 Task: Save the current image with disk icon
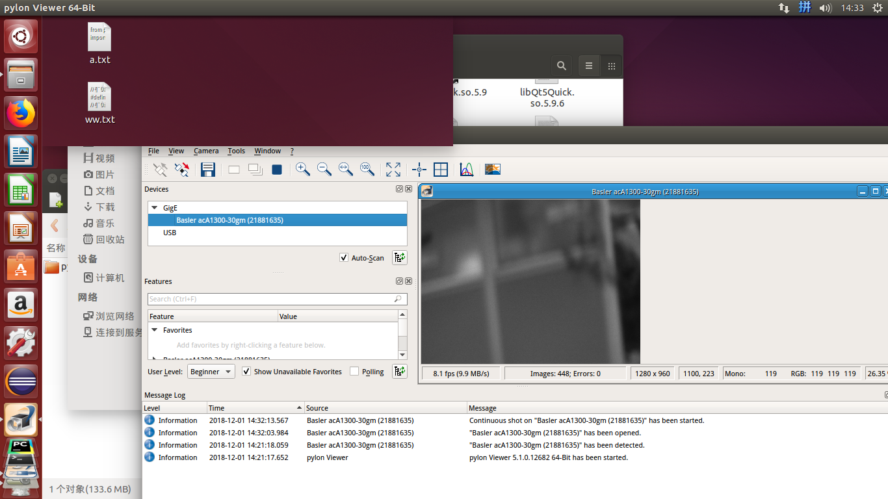click(x=207, y=170)
